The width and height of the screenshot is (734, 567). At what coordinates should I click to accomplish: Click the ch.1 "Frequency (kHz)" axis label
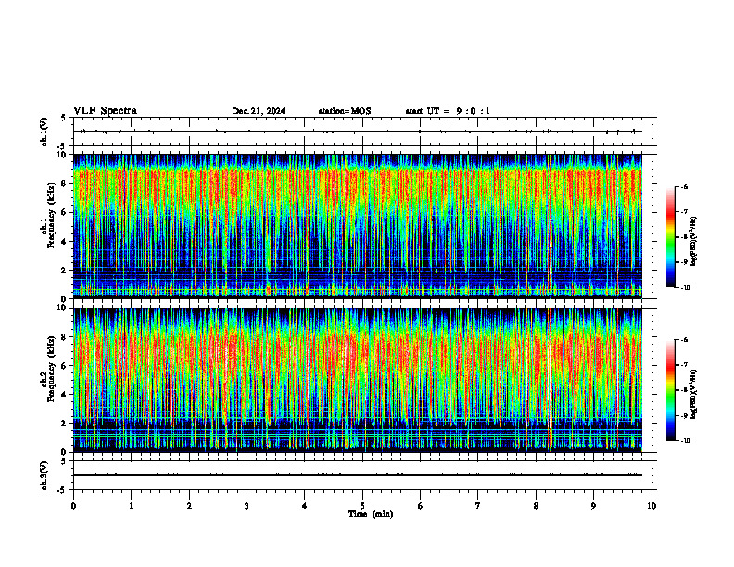pos(52,216)
